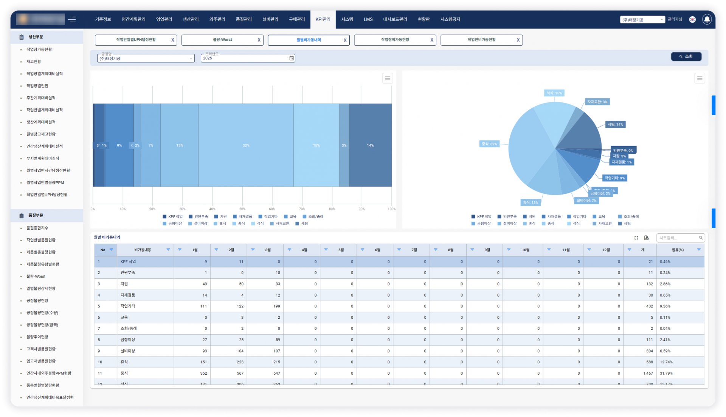Screen dimensions: 726x417
Task: Click the export-to-file icon above the grid
Action: tap(647, 238)
